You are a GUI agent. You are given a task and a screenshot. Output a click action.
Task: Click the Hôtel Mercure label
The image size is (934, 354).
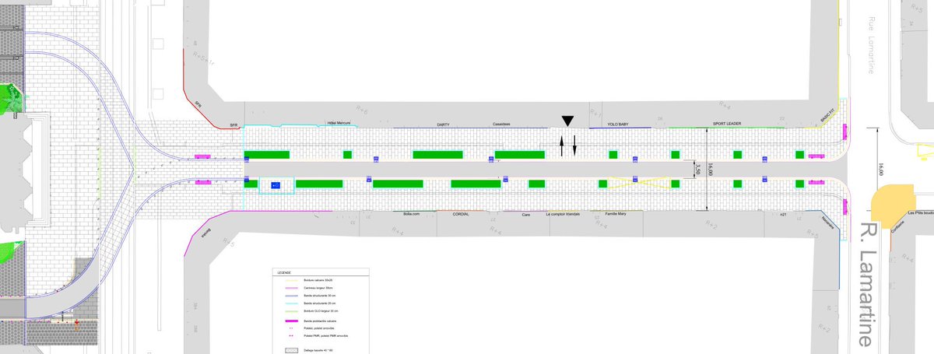click(339, 124)
